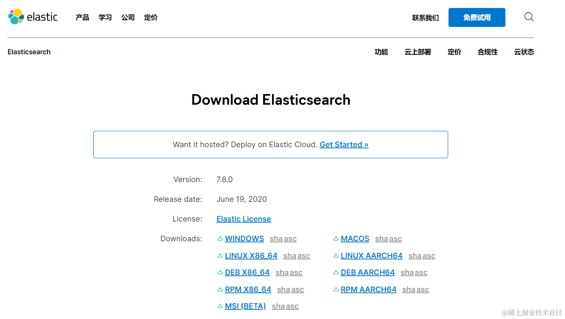Open the sha link for DEB X86_64
This screenshot has height=319, width=565.
pyautogui.click(x=282, y=272)
